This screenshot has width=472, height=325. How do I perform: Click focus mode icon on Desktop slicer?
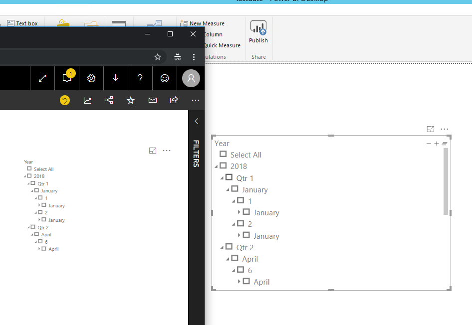pos(431,129)
